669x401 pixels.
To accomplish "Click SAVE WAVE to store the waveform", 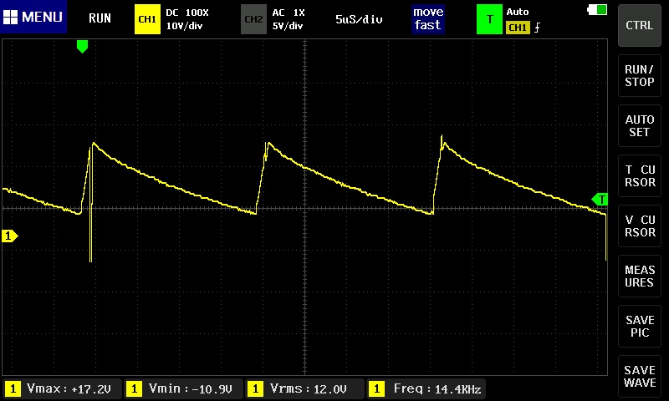I will click(640, 376).
